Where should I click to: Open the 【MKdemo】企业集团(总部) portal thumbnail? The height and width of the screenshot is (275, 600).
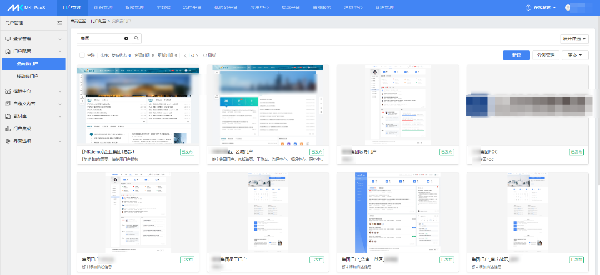(138, 105)
